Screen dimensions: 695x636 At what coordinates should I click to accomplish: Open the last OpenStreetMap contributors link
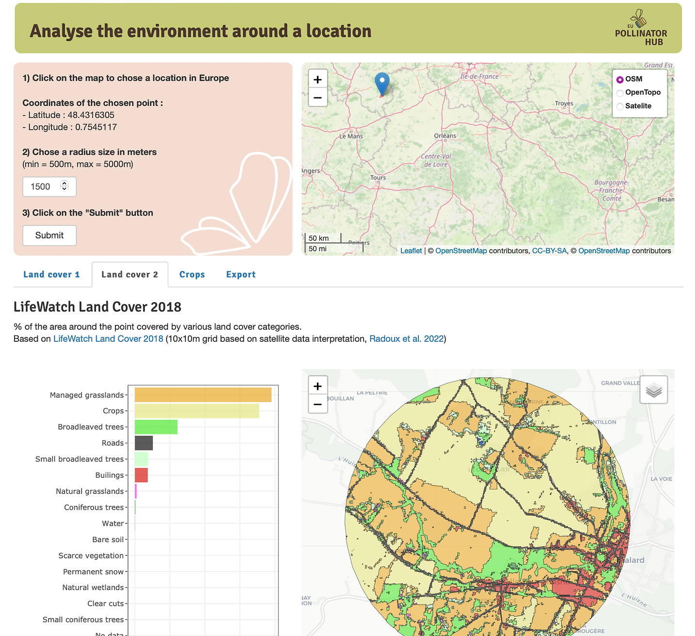604,251
